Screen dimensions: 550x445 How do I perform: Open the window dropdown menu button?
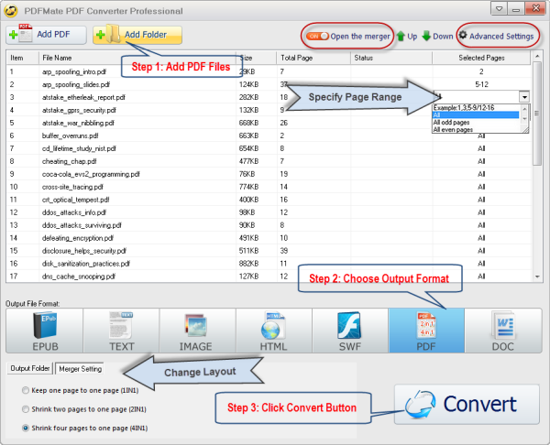click(x=499, y=9)
